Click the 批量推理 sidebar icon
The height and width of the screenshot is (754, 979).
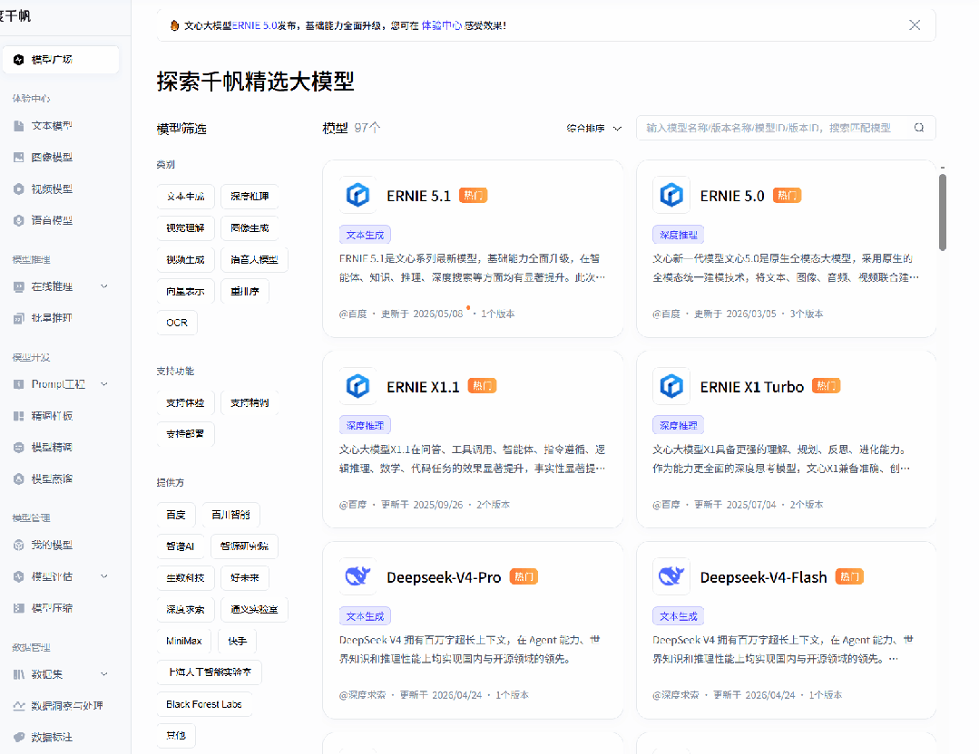[19, 318]
